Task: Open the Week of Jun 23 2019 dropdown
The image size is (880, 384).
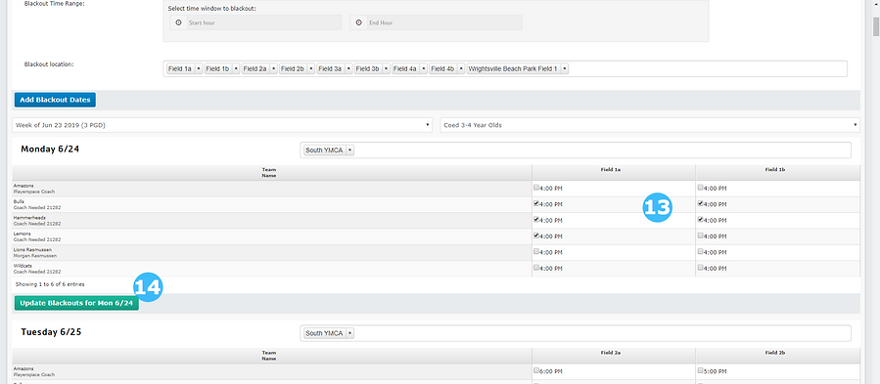Action: coord(222,125)
